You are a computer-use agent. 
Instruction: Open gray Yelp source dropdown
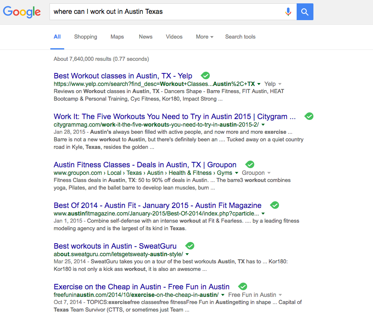click(273, 84)
